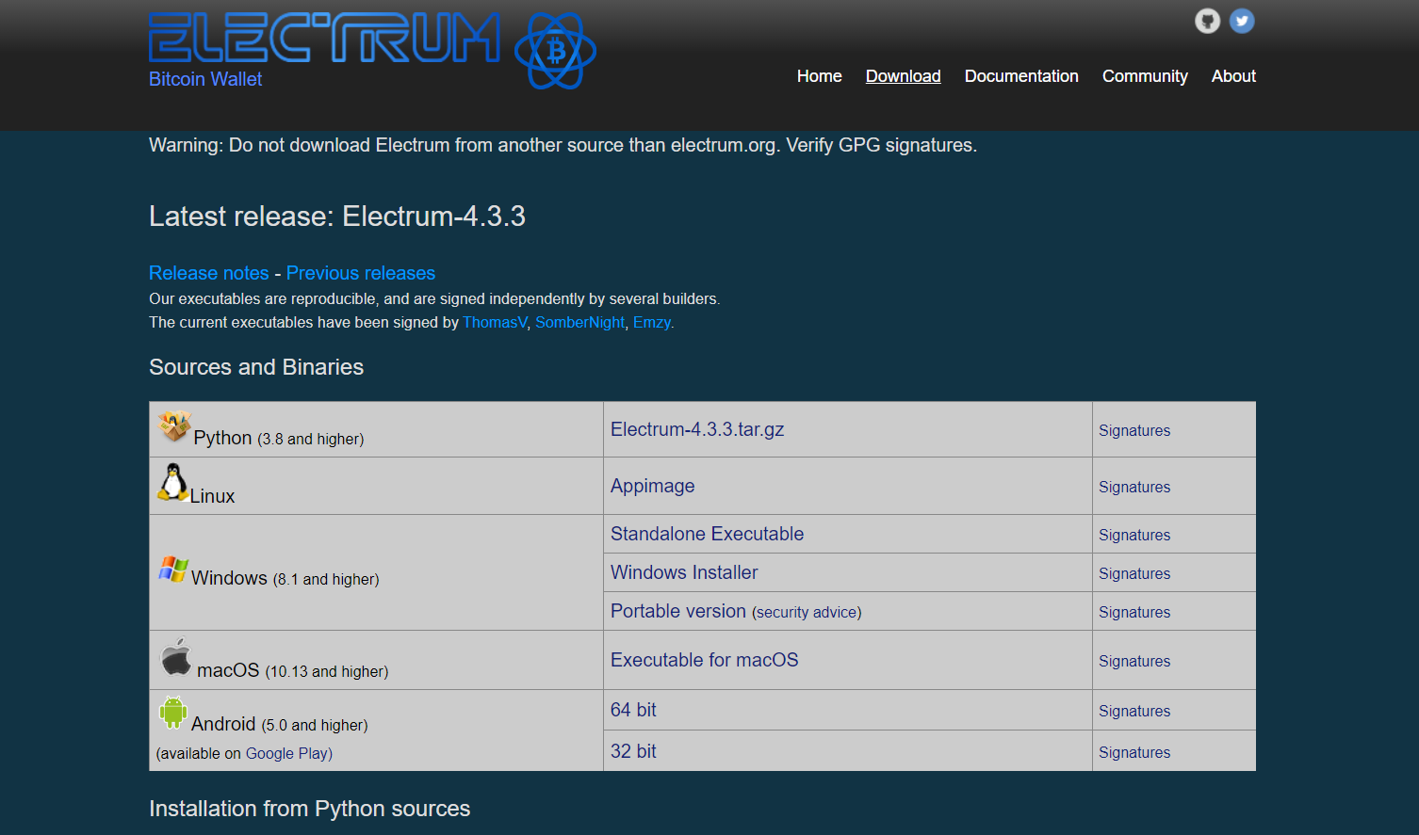
Task: Open the Previous releases link
Action: (361, 273)
